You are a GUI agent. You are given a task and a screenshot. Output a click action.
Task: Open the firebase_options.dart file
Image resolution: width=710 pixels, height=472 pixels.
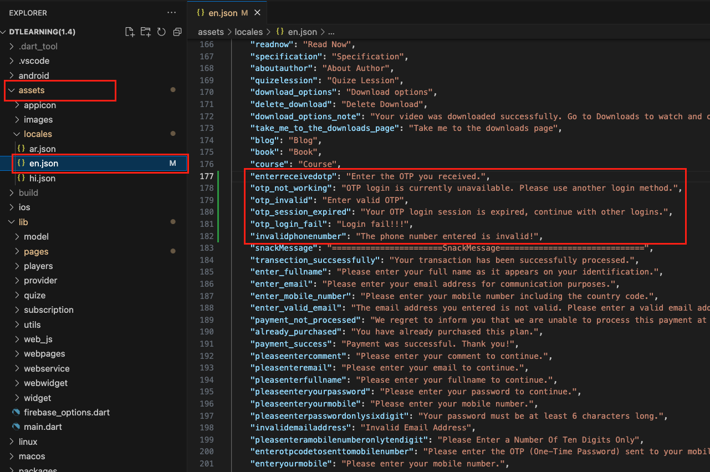[x=67, y=412]
